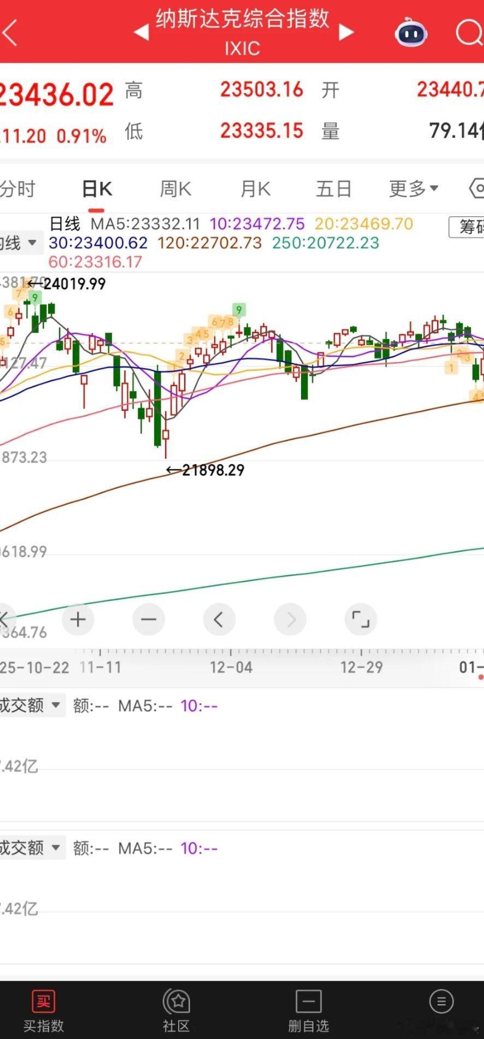Switch to previous index with left triangle
The height and width of the screenshot is (1039, 484).
(141, 32)
